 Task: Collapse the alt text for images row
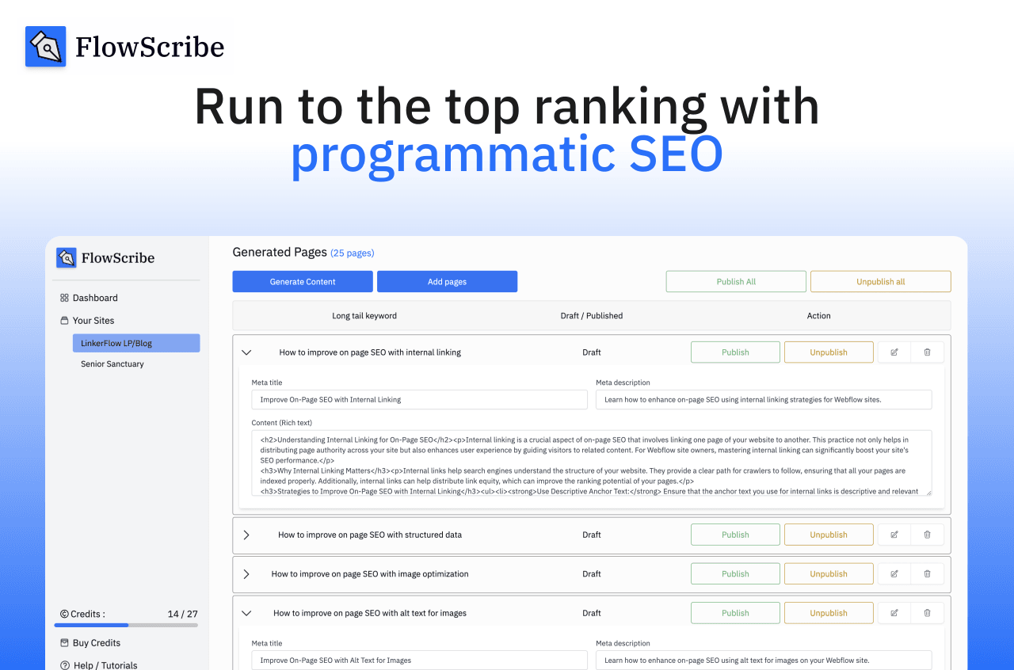pyautogui.click(x=246, y=613)
